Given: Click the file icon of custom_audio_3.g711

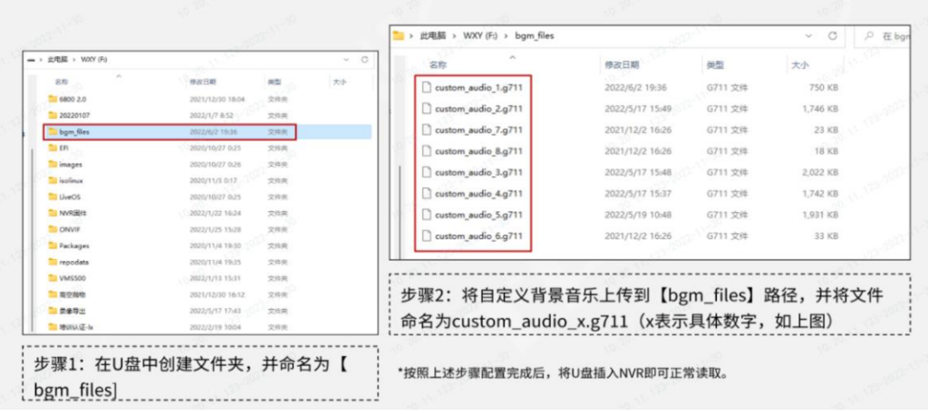Looking at the screenshot, I should [x=426, y=173].
